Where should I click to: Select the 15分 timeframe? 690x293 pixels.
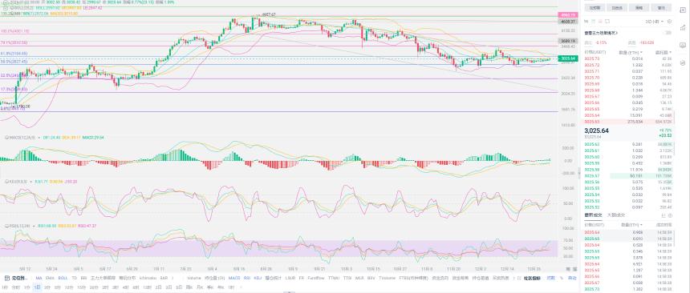pos(81,287)
